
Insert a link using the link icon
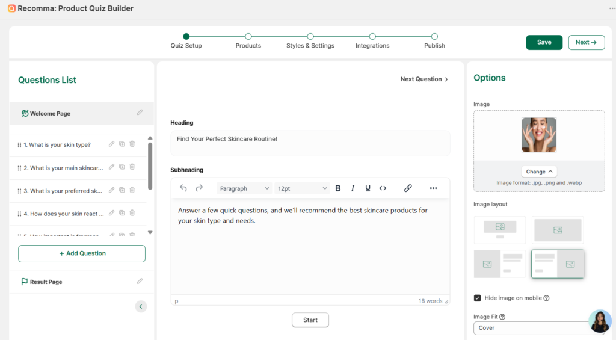(x=408, y=188)
